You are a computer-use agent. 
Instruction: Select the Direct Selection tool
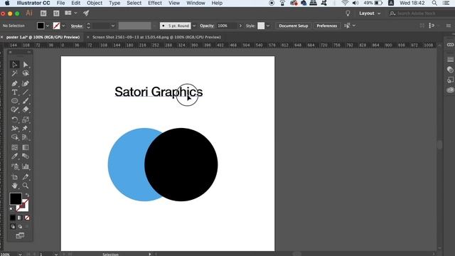click(x=26, y=65)
